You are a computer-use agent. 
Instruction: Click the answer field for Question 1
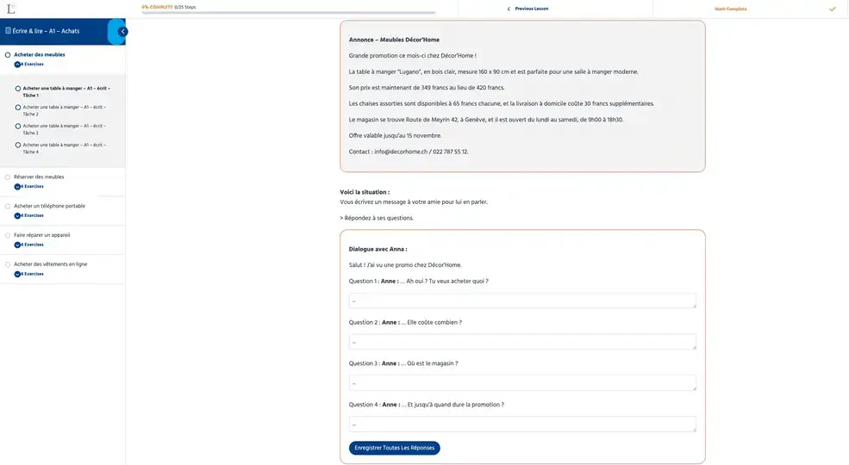[522, 301]
